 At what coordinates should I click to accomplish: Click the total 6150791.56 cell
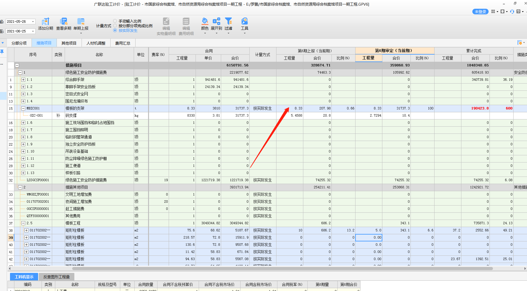point(235,65)
